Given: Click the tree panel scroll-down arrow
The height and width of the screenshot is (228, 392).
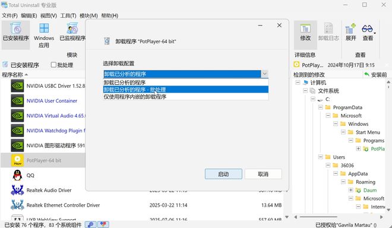Looking at the screenshot, I should 388,210.
